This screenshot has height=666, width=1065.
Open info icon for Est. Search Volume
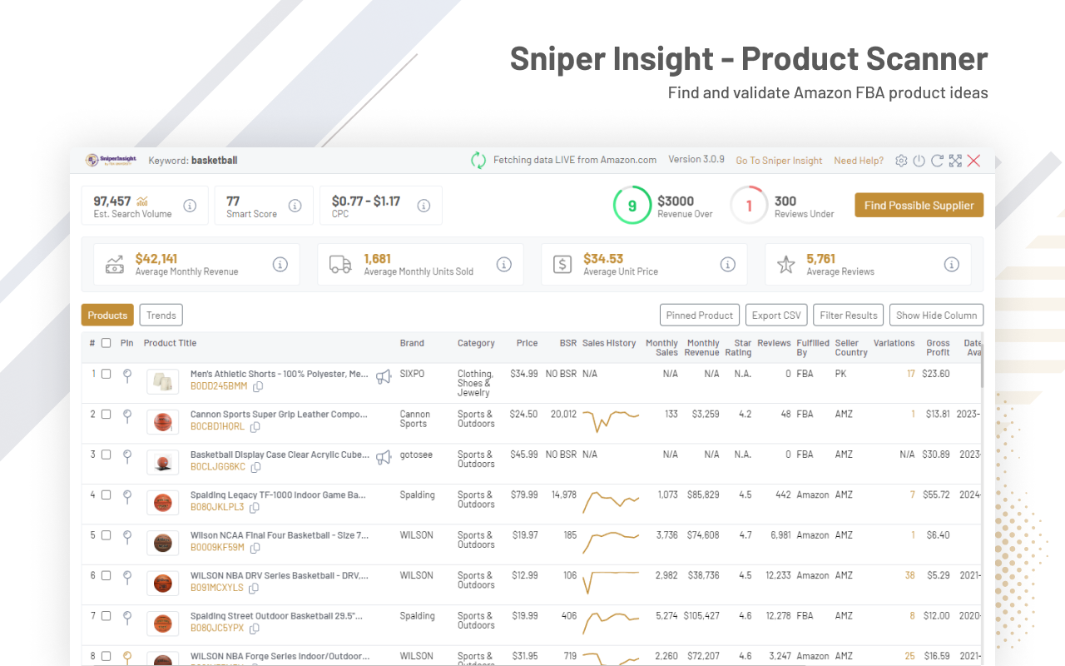pos(190,206)
